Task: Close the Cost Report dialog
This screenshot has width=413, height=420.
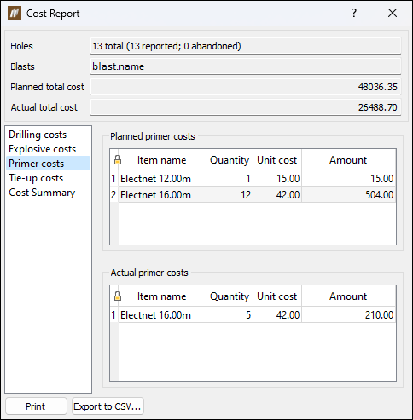Action: pyautogui.click(x=393, y=13)
